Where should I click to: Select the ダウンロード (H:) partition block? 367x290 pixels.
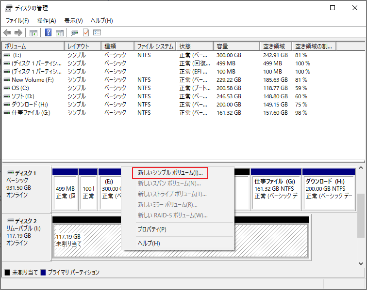pos(329,189)
